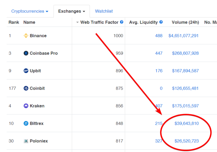The height and width of the screenshot is (152, 217).
Task: Click Bittrex web traffic value 848
Action: (x=119, y=123)
